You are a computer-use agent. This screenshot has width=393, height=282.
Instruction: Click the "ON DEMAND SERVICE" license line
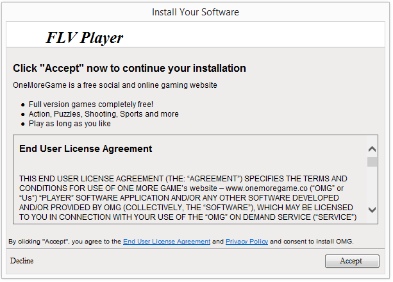tap(188, 217)
